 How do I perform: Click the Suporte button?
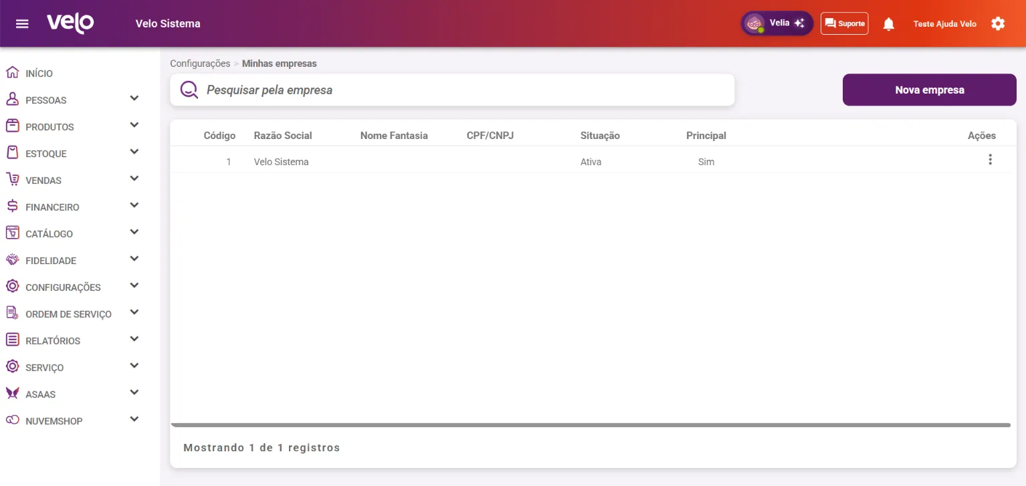[845, 23]
